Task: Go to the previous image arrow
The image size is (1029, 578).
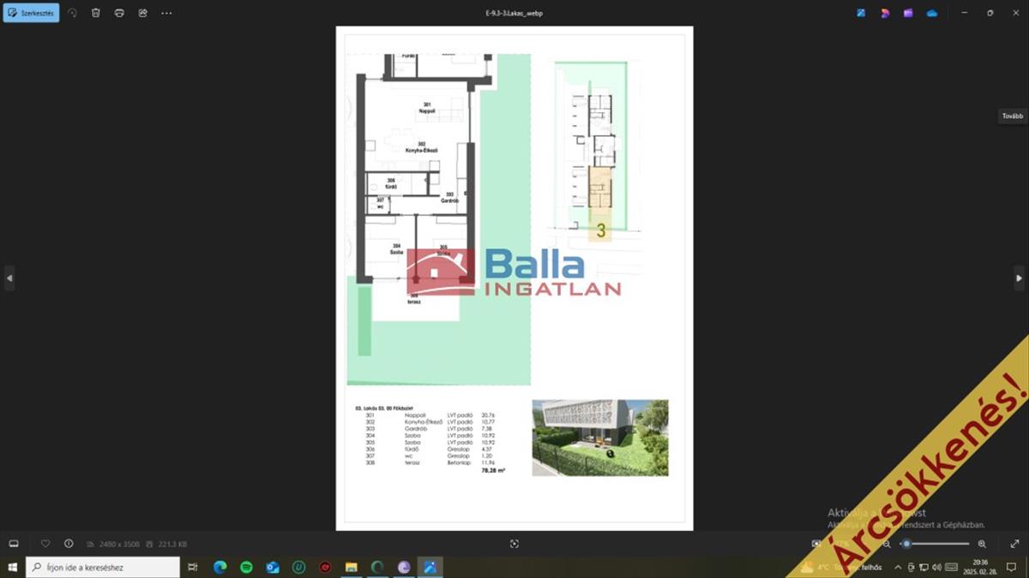Action: (x=9, y=277)
